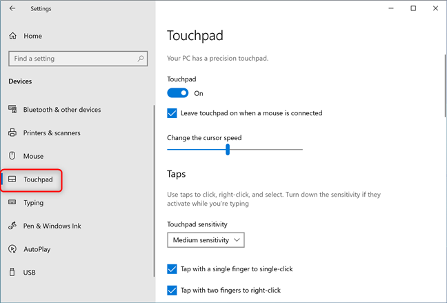Click the back arrow icon
447x303 pixels.
[x=12, y=8]
